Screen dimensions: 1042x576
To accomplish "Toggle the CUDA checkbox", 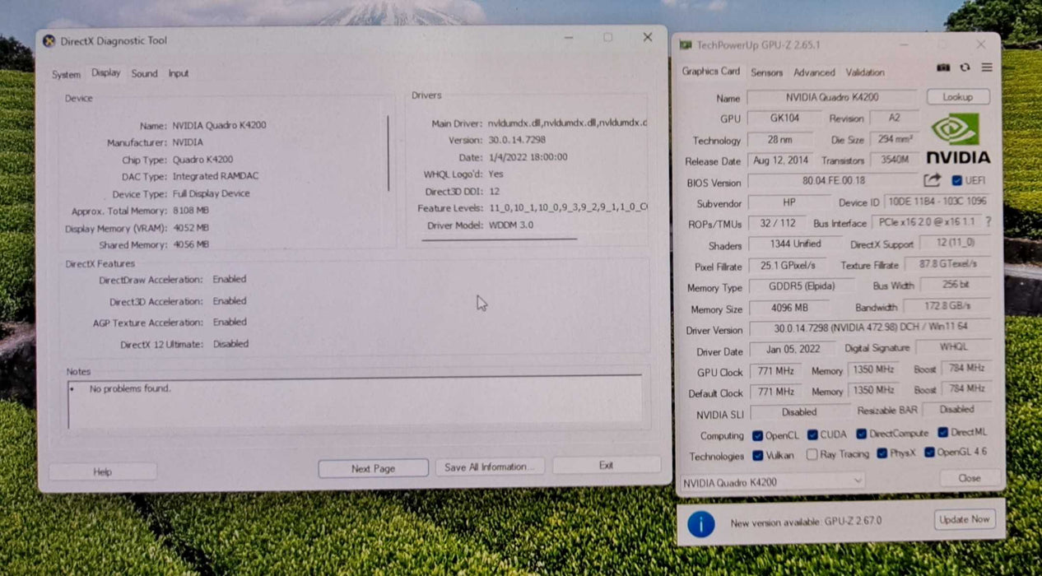I will click(812, 434).
